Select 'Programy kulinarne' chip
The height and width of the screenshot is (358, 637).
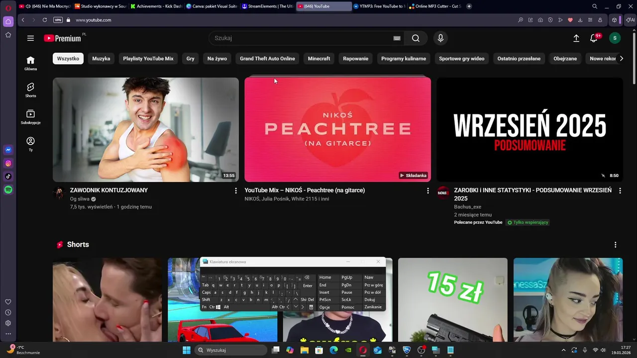(404, 59)
